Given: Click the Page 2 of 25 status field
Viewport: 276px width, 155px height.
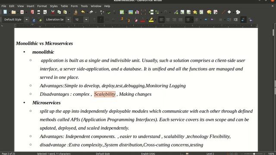Looking at the screenshot, I should point(8,154).
